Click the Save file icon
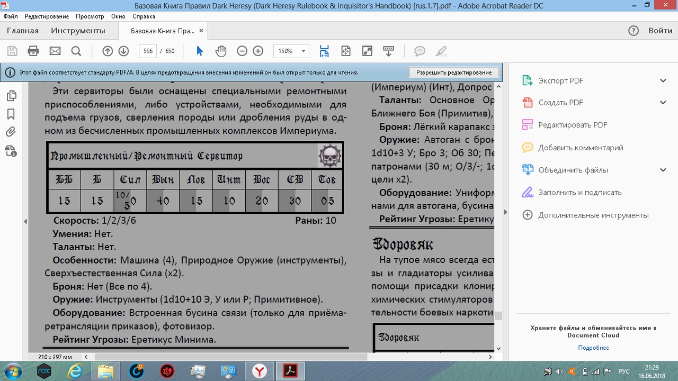 (12, 51)
